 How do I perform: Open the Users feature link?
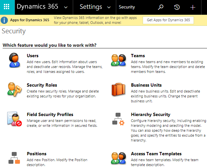33,56
